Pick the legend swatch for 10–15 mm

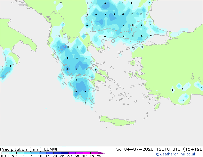(43, 153)
